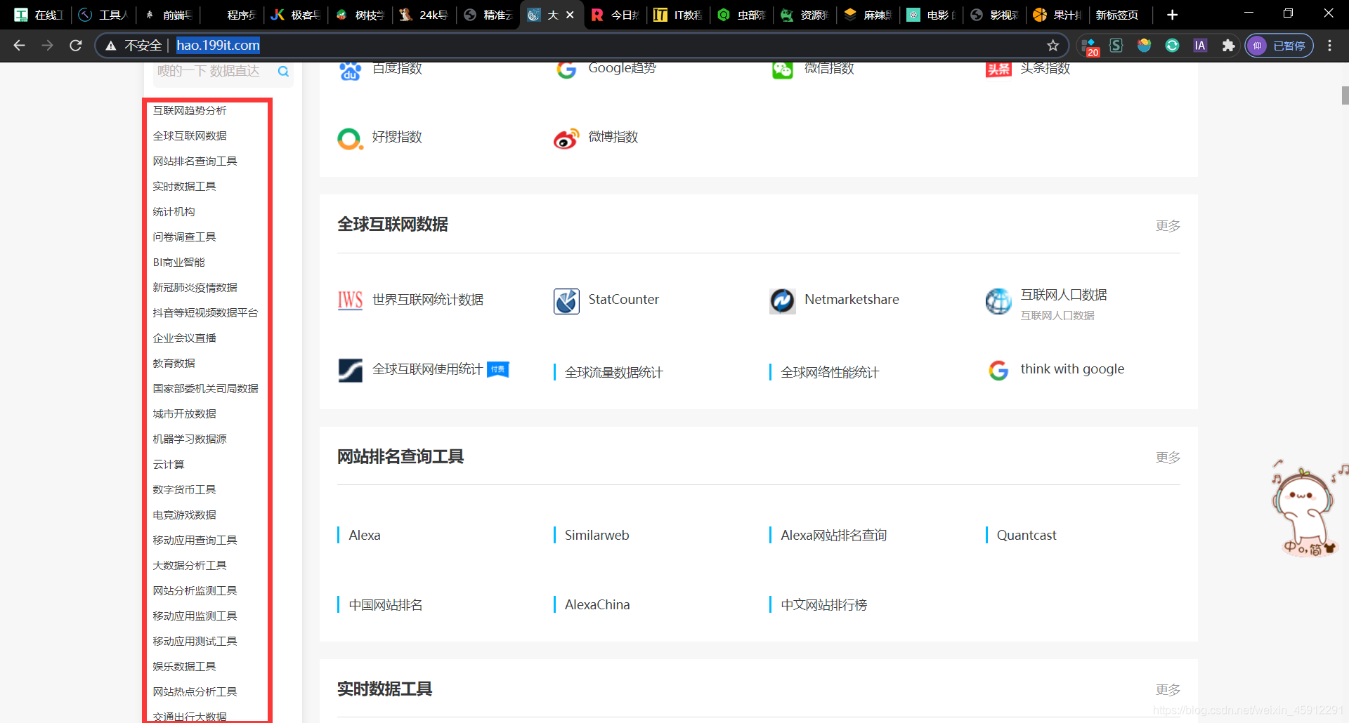Click the global internet usage stats icon
Screen dimensions: 1349x723
(350, 370)
